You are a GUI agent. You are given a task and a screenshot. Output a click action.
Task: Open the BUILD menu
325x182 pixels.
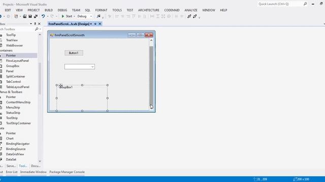(x=49, y=10)
